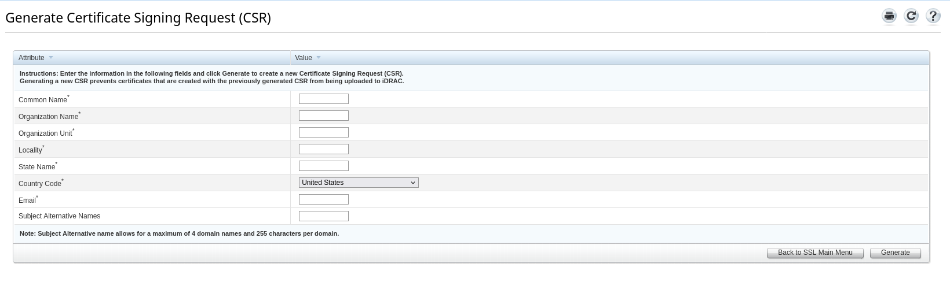Click the Organization Unit label
The width and height of the screenshot is (950, 286).
coord(46,133)
